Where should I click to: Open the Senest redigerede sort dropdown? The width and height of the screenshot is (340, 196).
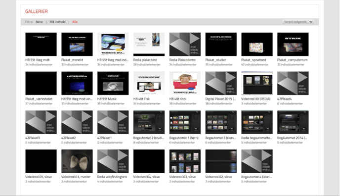pos(298,22)
